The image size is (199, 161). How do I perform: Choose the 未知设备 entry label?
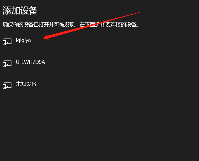pyautogui.click(x=26, y=84)
